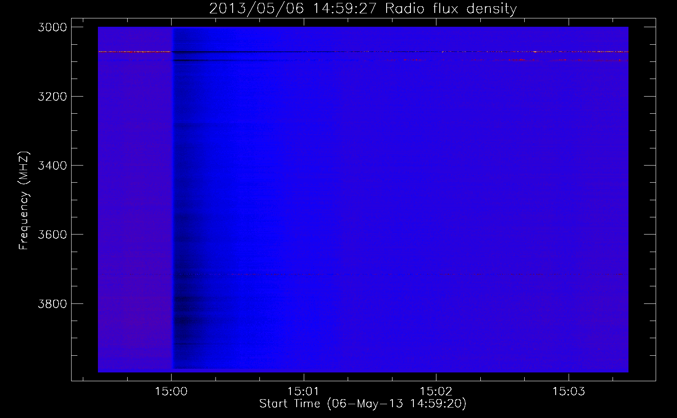Screen dimensions: 677x418
Task: Click the 15:01 time tick label
Action: point(303,392)
